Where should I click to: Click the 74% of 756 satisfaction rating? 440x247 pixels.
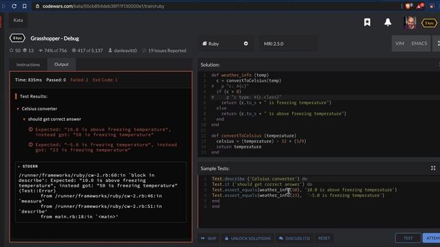[53, 50]
